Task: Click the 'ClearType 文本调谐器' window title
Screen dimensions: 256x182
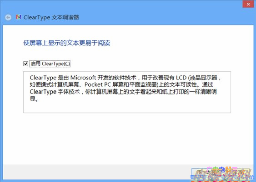Action: pyautogui.click(x=51, y=17)
